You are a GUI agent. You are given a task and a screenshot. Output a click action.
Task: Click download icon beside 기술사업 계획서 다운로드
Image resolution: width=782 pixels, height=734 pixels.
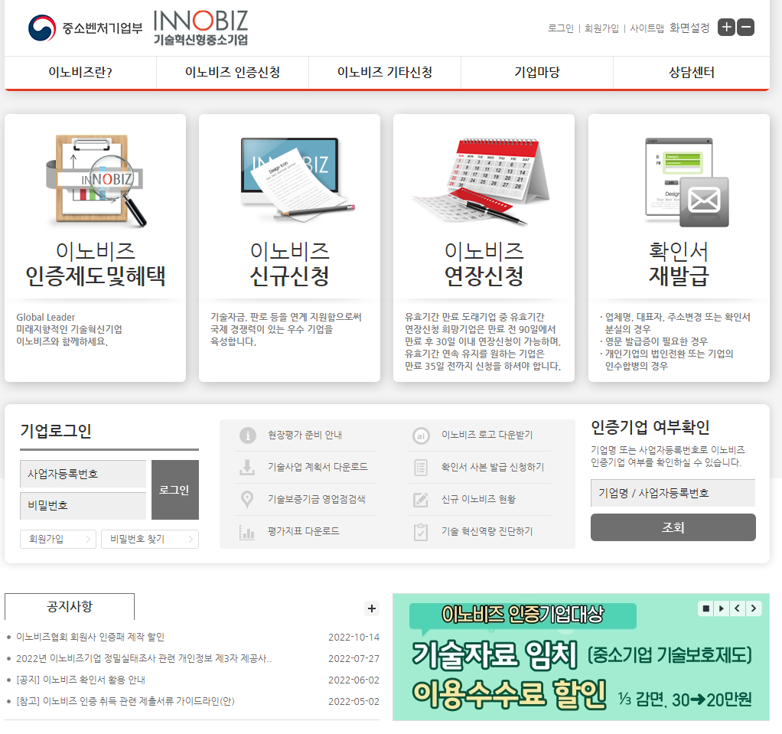coord(247,467)
